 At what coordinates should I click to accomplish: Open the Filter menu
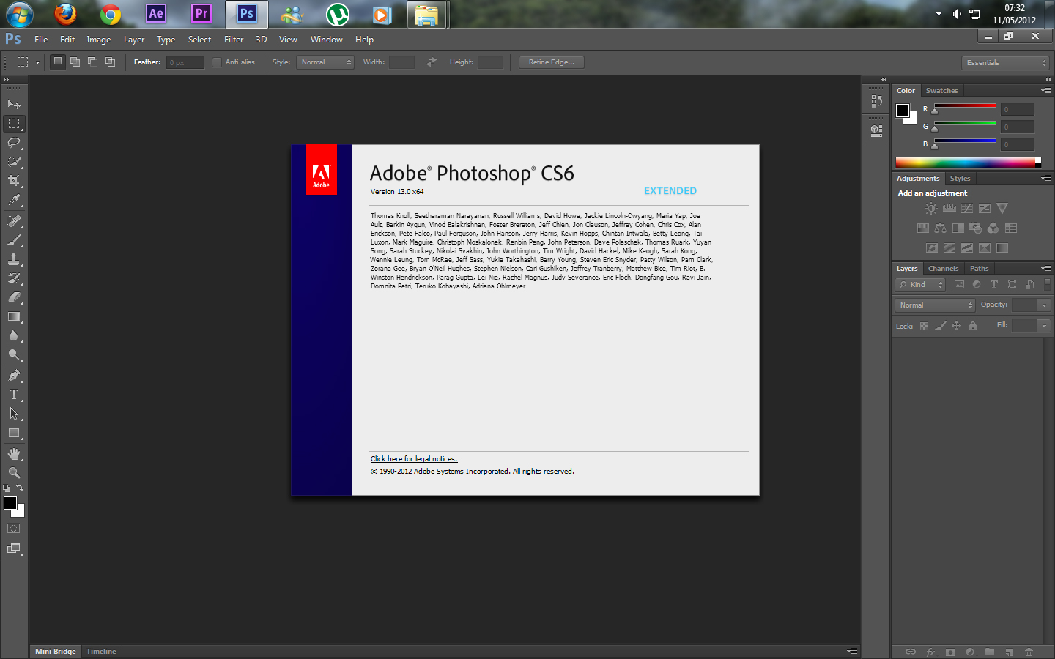click(234, 40)
